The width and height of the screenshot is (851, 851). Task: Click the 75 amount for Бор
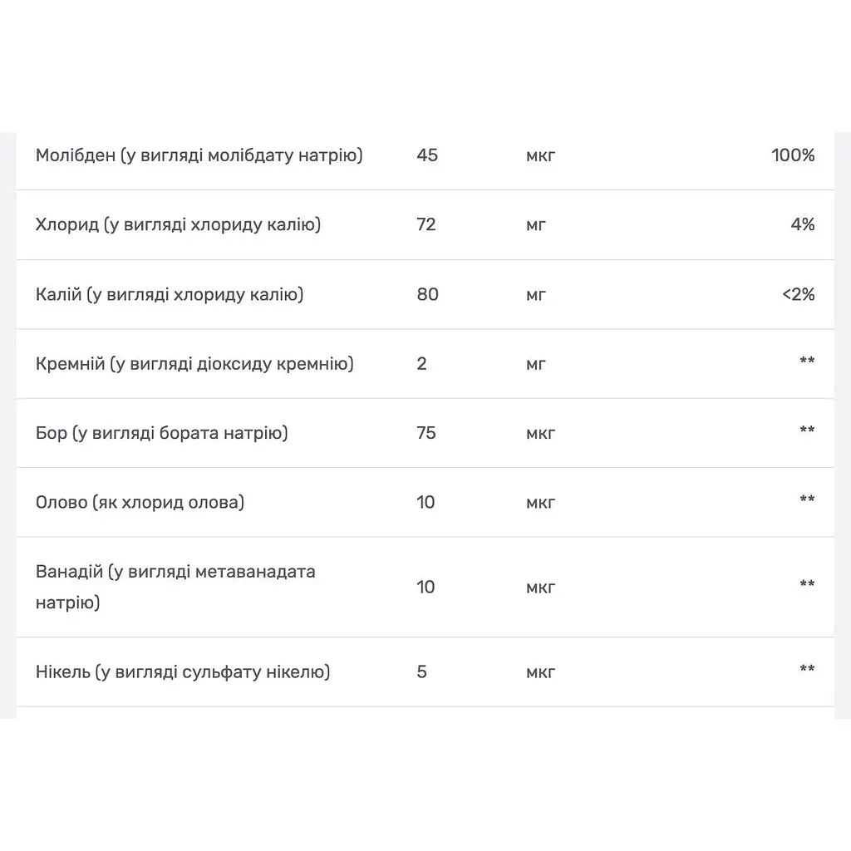click(426, 433)
